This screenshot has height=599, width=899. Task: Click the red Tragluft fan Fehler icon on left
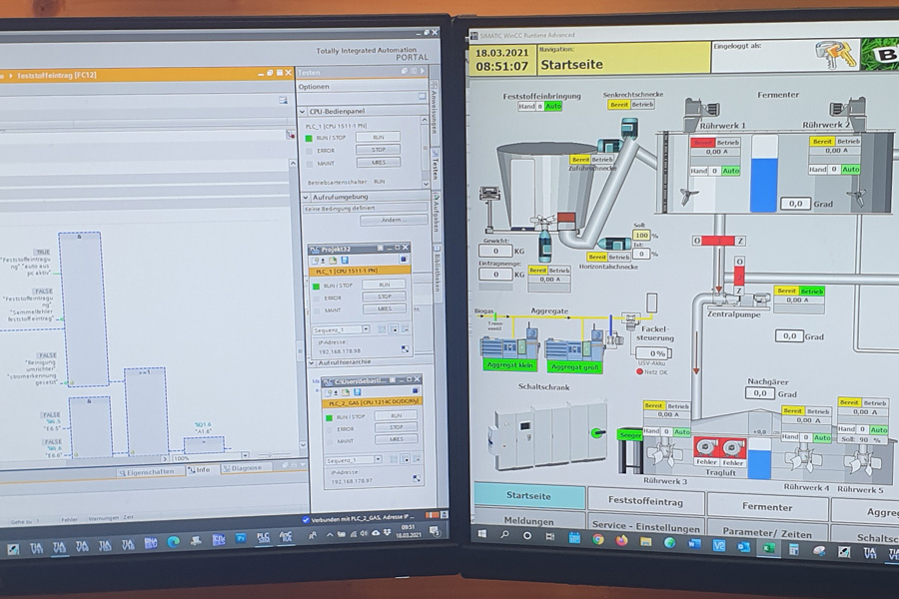click(x=706, y=448)
